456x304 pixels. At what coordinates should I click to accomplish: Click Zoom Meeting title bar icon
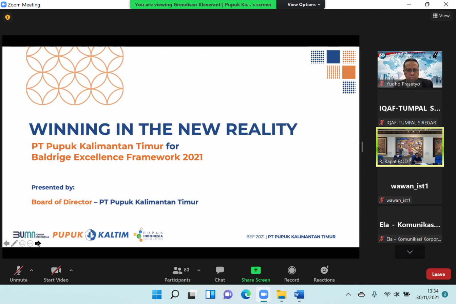click(x=4, y=4)
